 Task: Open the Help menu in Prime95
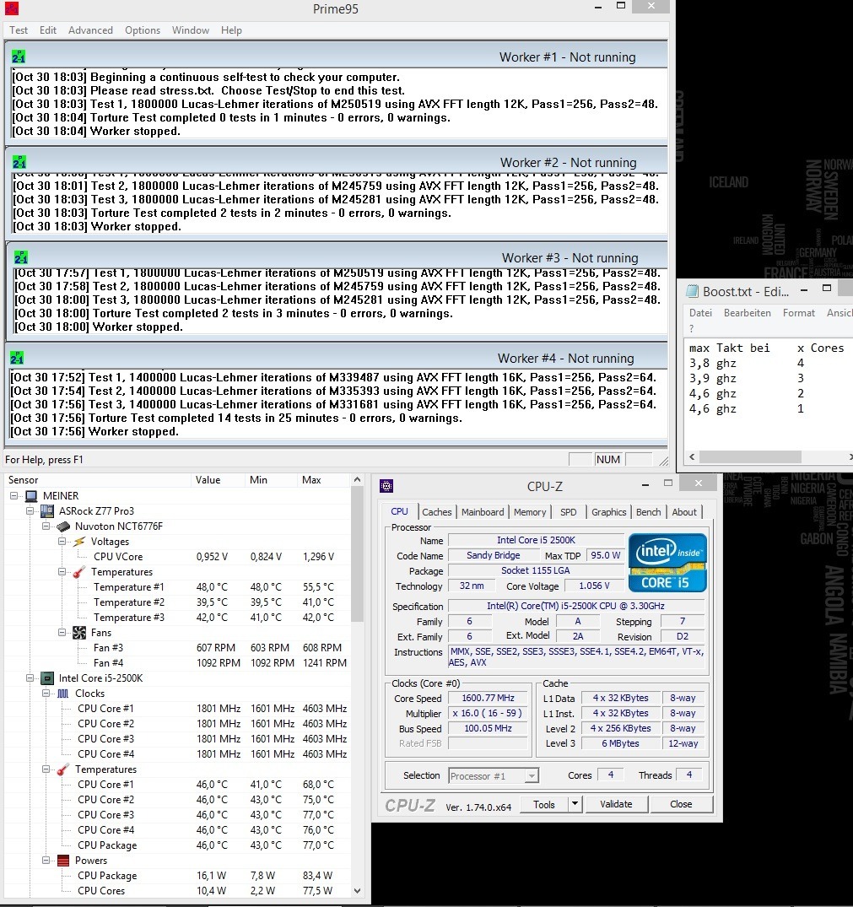(231, 30)
